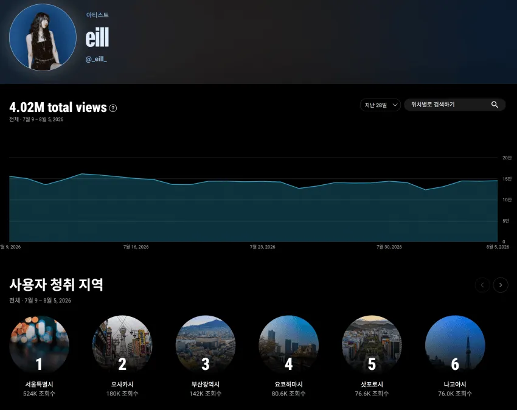Click the 7월 30, 2026 axis label
517x410 pixels.
(x=389, y=247)
